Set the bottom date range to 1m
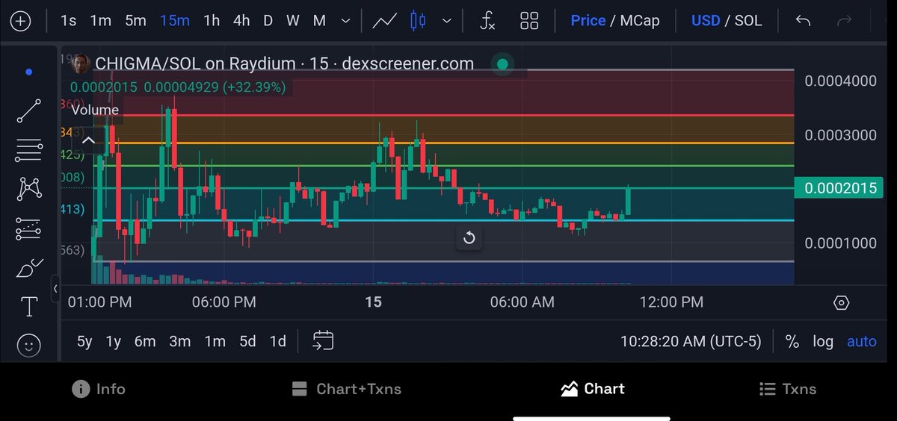This screenshot has width=897, height=421. point(215,341)
